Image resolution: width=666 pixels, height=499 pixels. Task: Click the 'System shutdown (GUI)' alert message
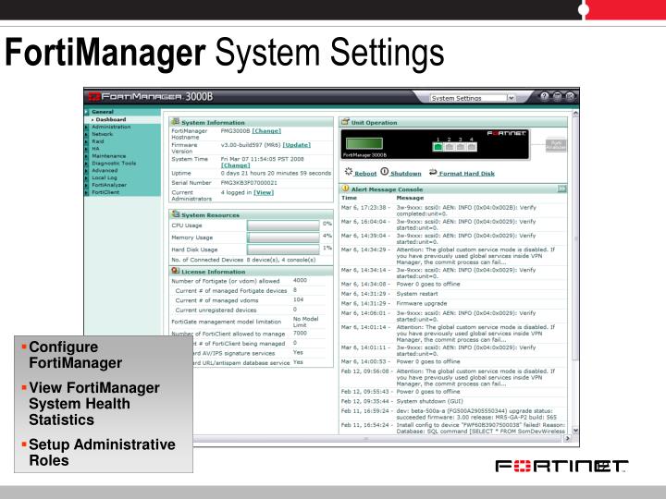(429, 401)
